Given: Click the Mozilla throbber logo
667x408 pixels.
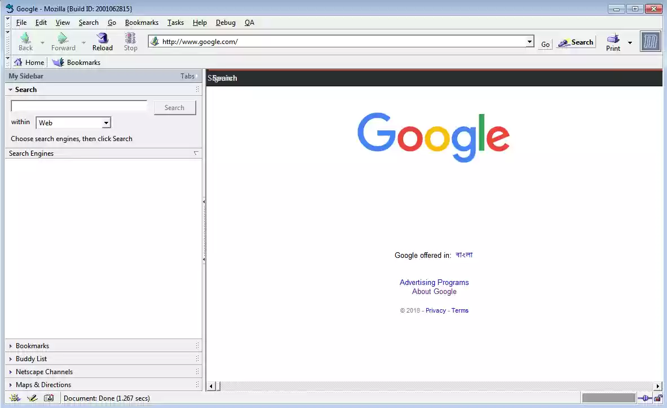Looking at the screenshot, I should click(x=650, y=41).
